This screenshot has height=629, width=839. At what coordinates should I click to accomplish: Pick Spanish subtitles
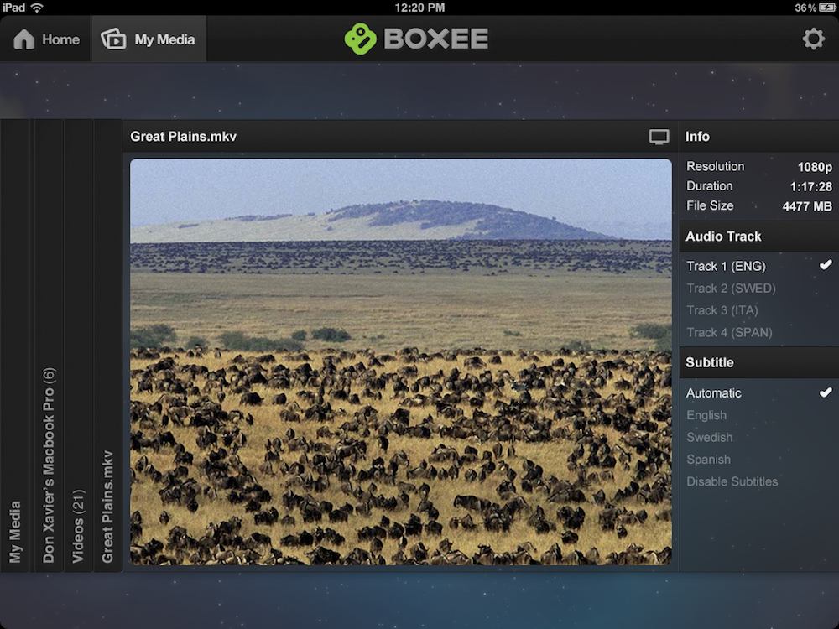(x=708, y=460)
